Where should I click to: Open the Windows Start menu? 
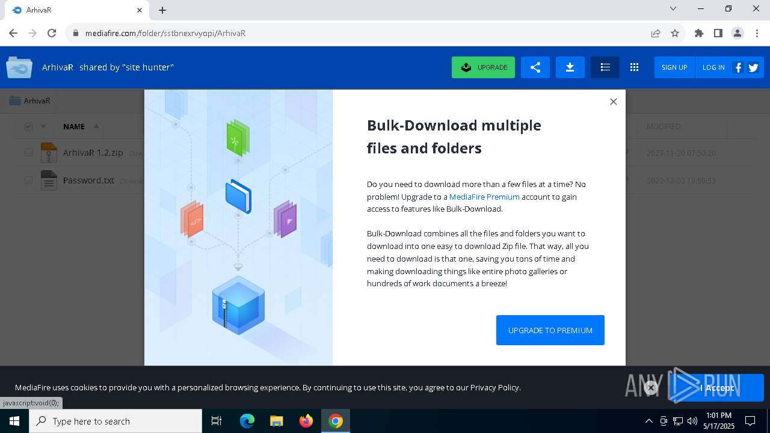pos(14,421)
